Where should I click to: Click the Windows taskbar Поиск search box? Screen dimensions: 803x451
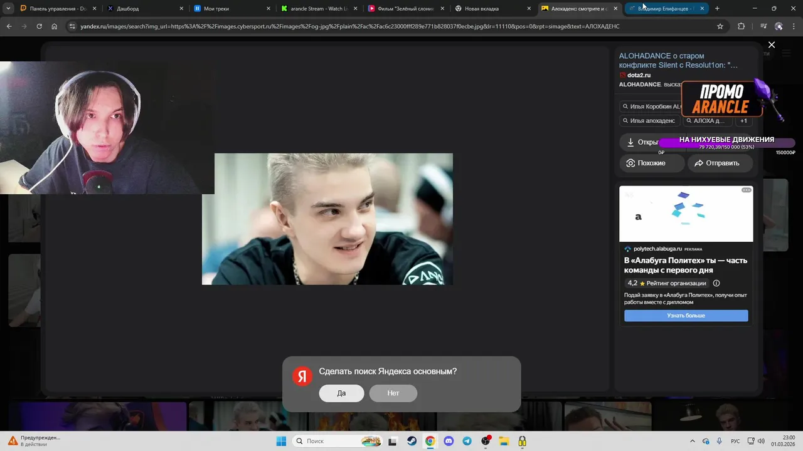tap(338, 441)
